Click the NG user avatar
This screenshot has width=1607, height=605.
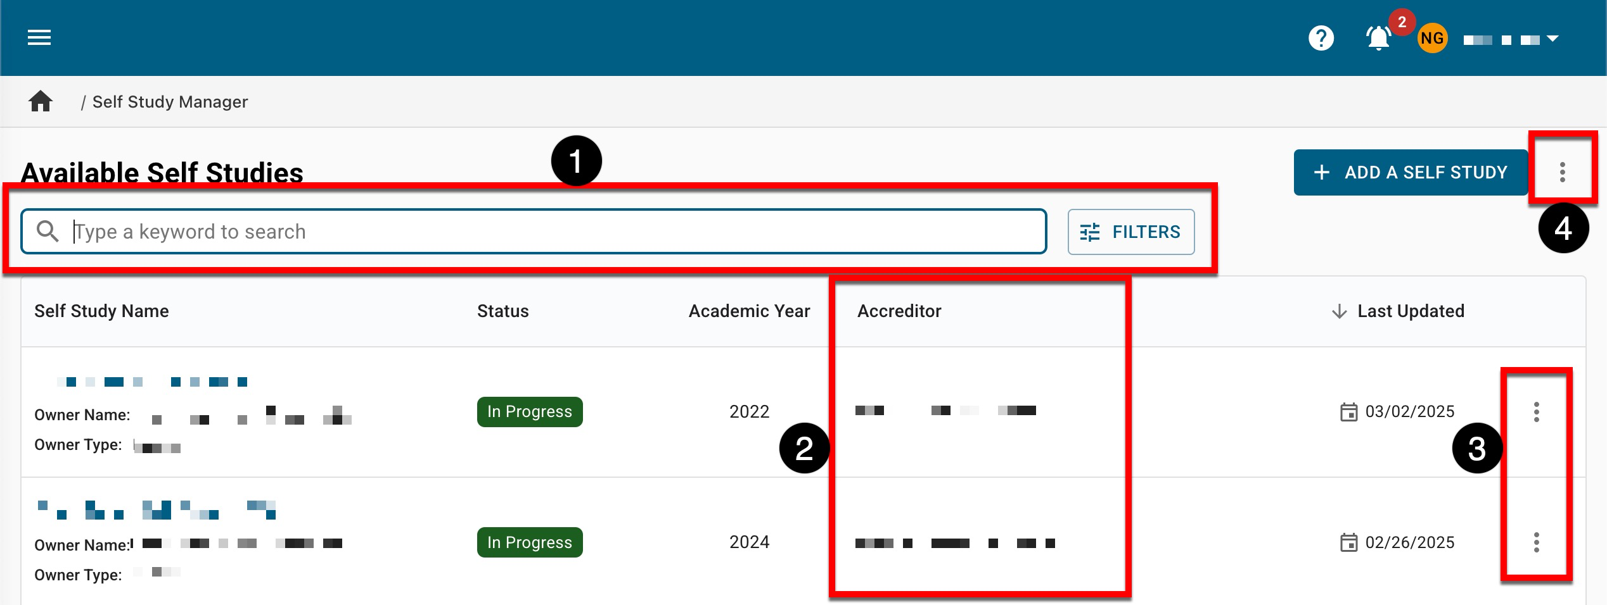[x=1432, y=39]
